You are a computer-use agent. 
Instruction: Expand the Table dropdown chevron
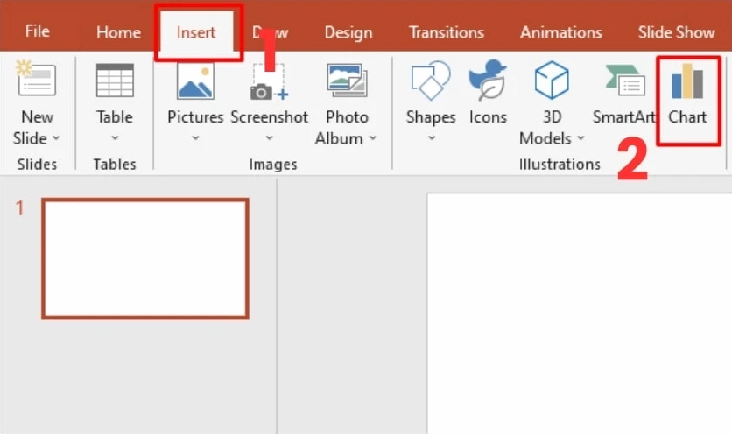[115, 138]
